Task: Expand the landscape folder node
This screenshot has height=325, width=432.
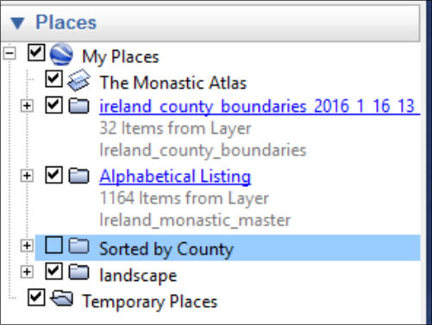Action: (27, 272)
